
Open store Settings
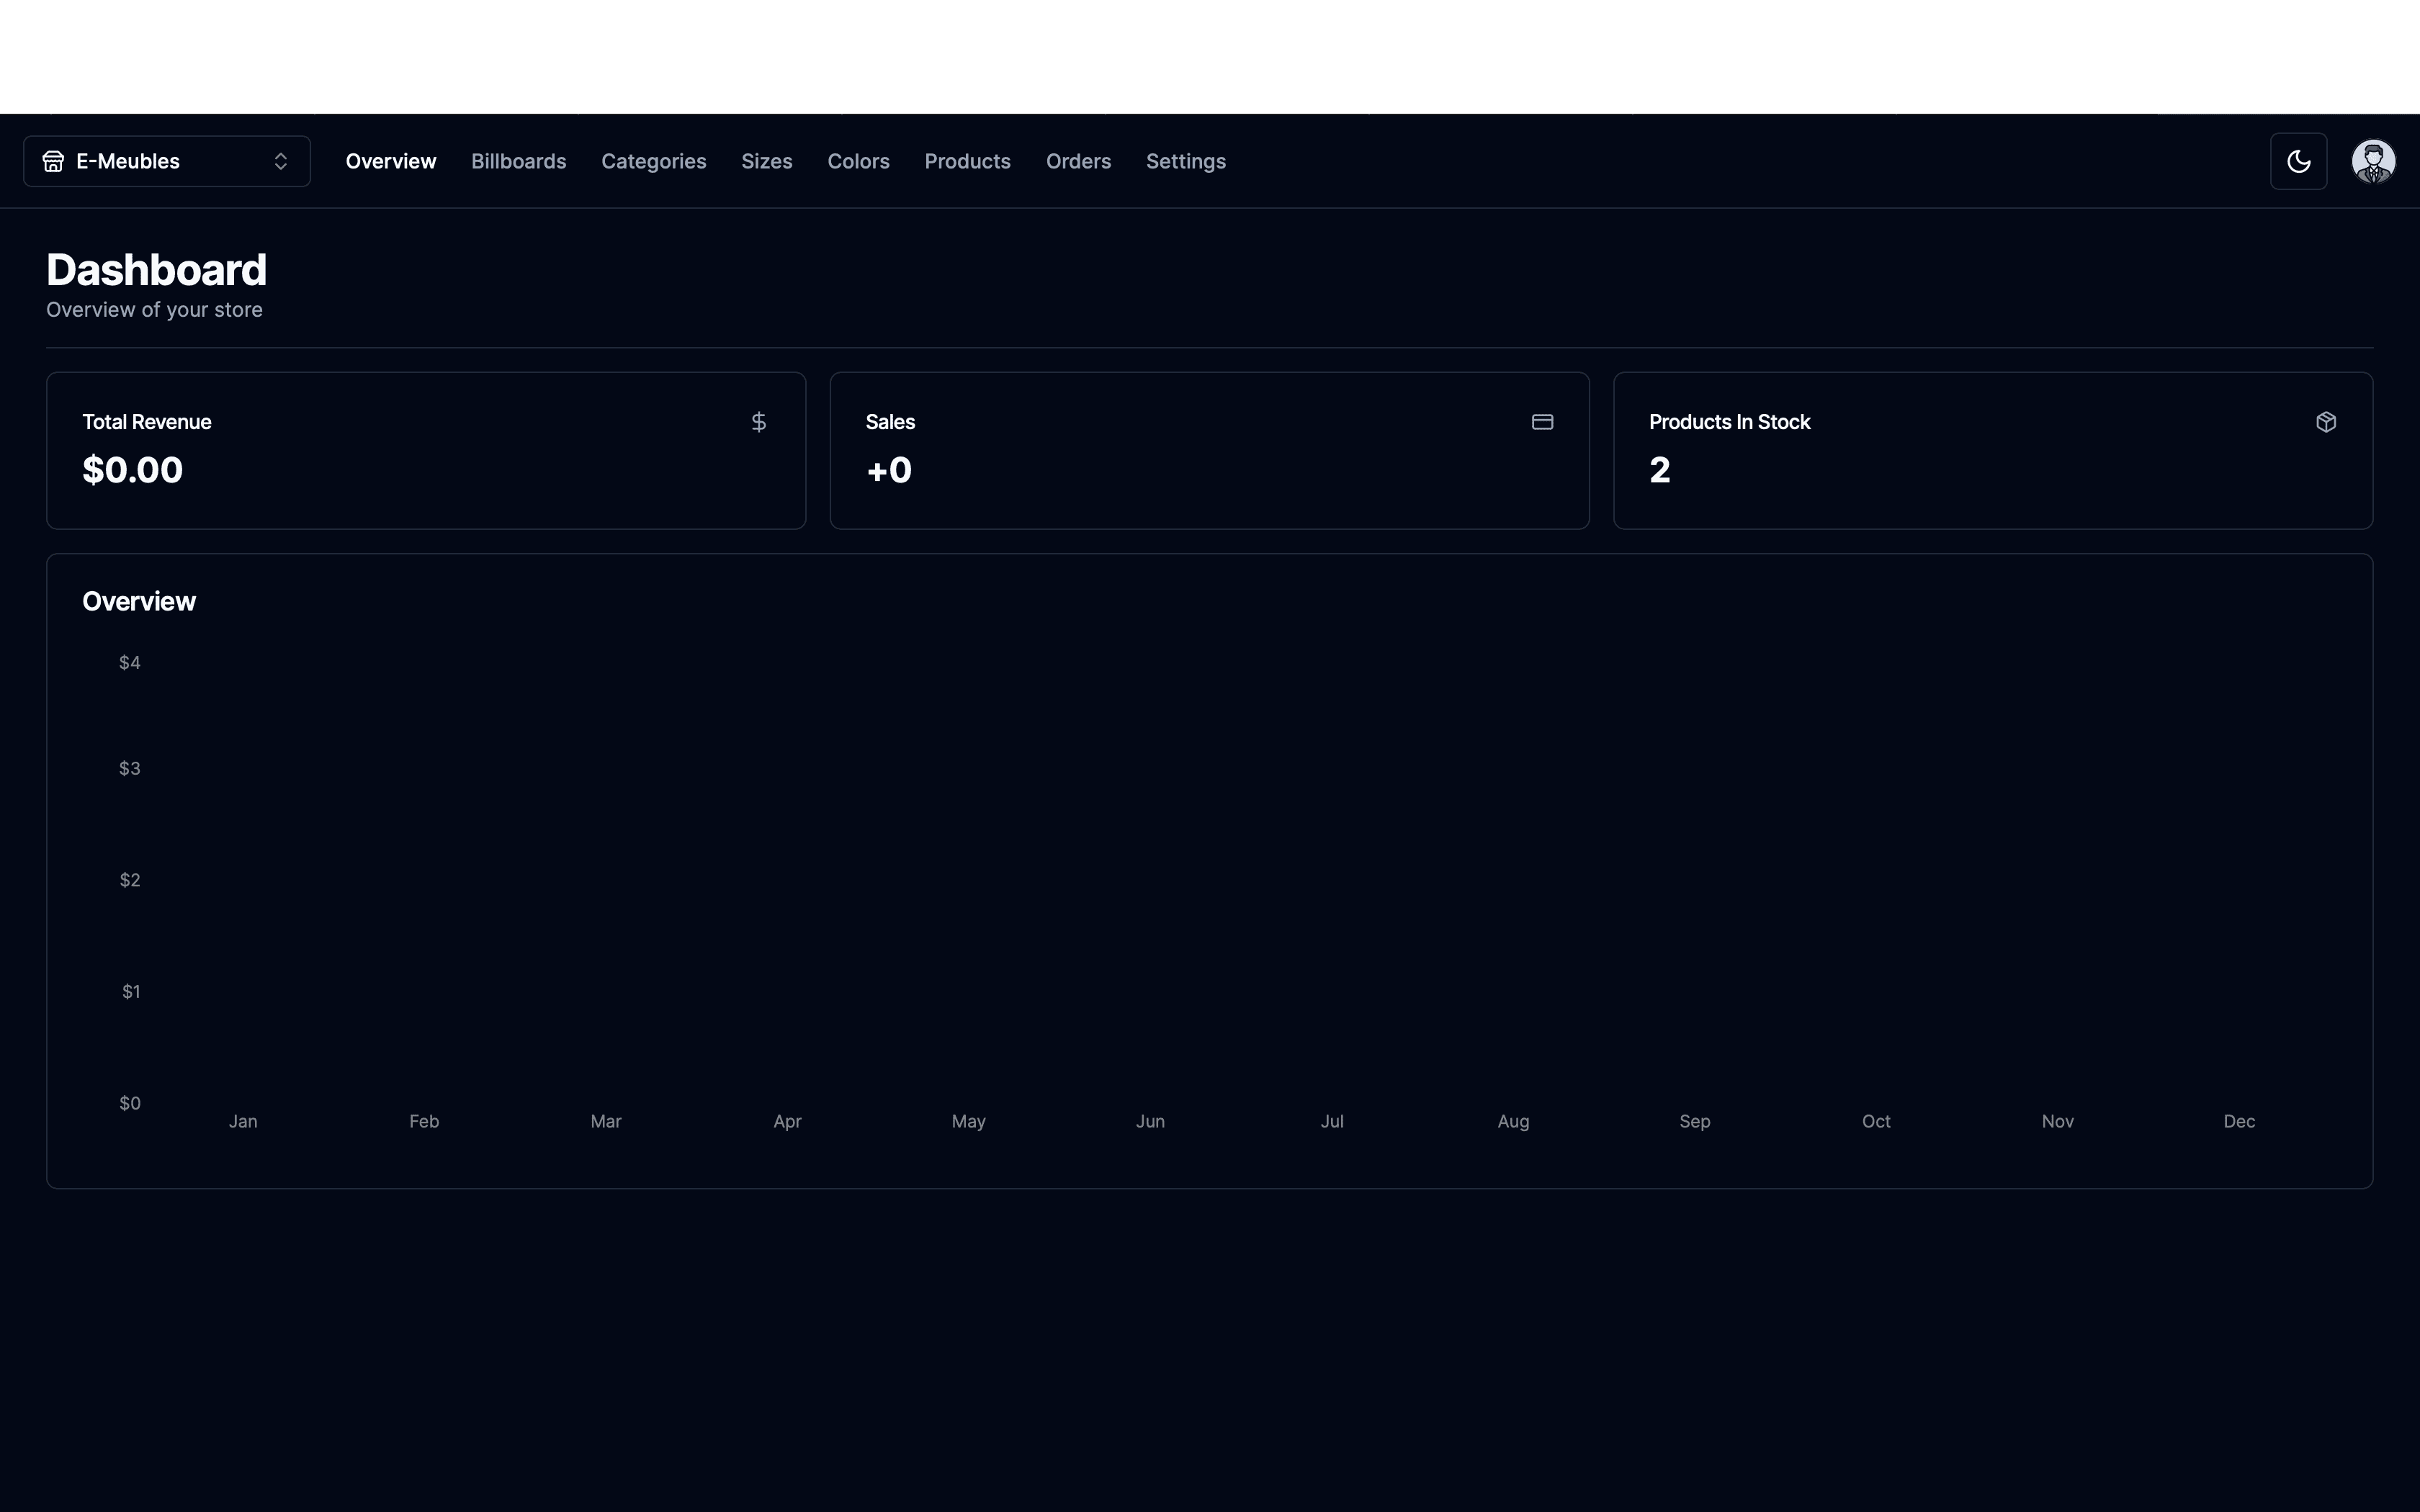(x=1186, y=161)
